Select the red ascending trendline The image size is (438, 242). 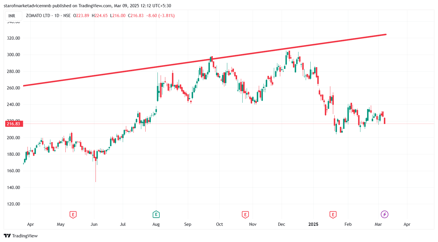(204, 60)
